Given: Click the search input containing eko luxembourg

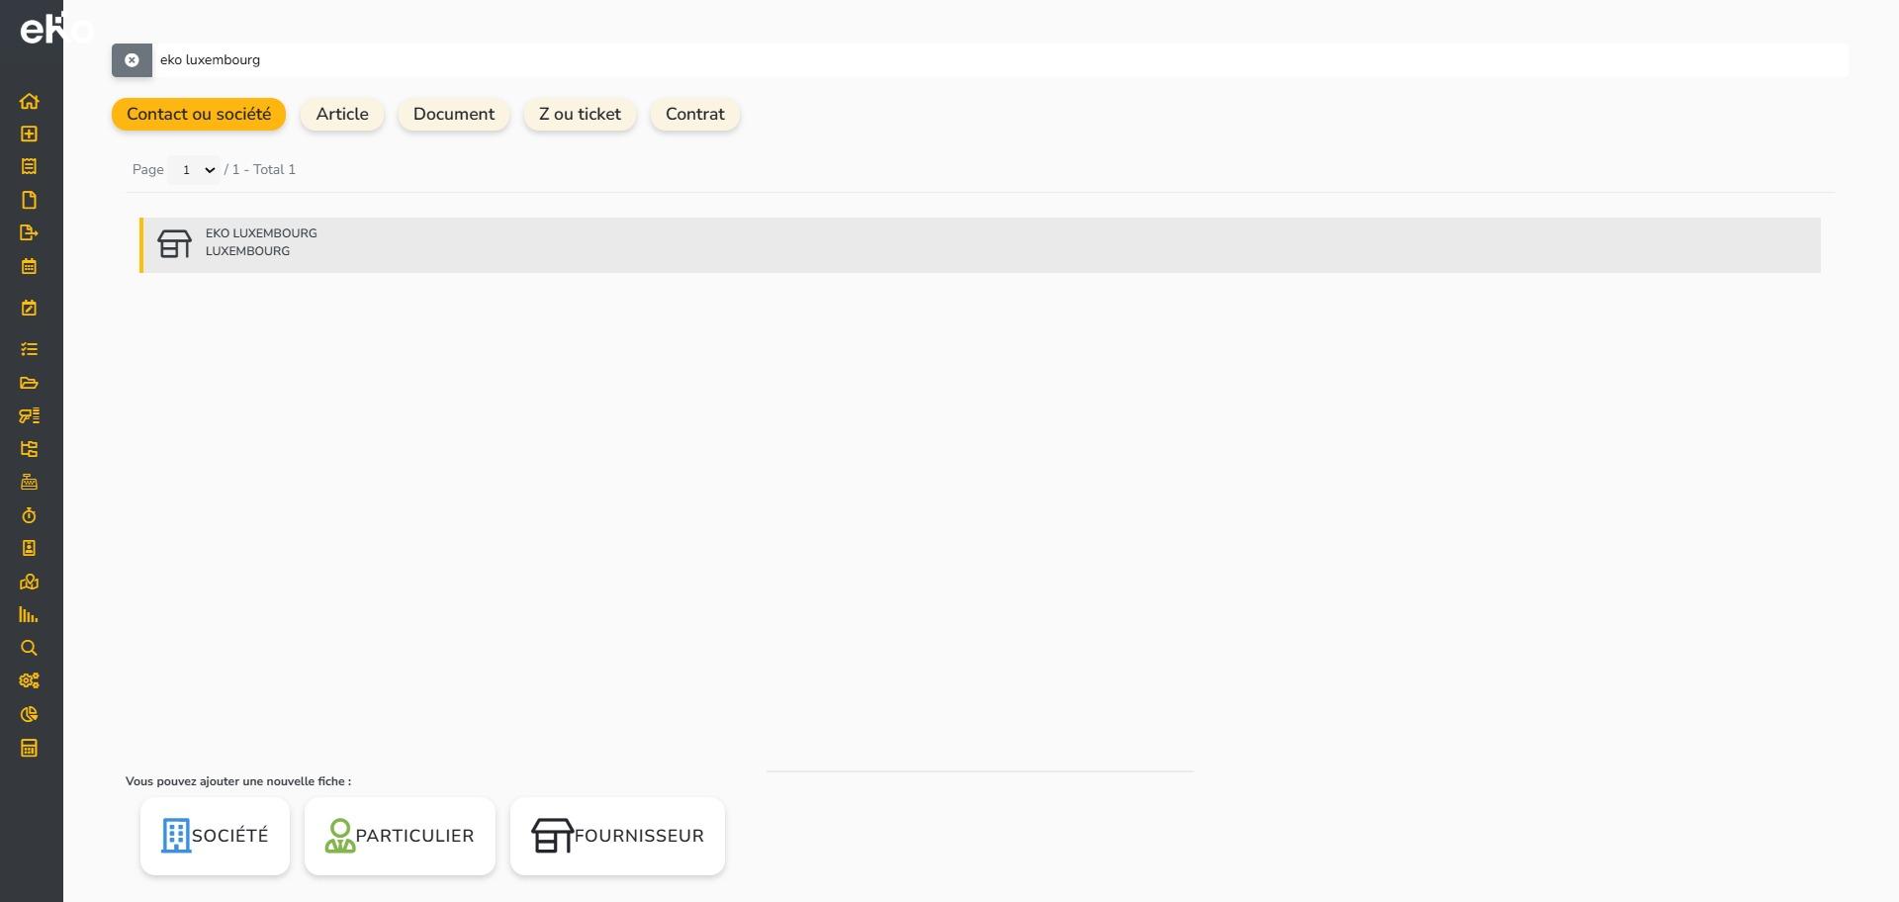Looking at the screenshot, I should (x=989, y=60).
